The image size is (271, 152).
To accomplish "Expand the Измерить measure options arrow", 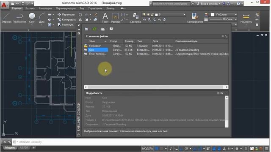I will click(x=246, y=24).
